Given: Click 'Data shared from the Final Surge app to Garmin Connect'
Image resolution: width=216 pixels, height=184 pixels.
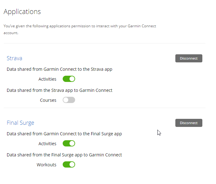Looking at the screenshot, I should click(x=64, y=155).
